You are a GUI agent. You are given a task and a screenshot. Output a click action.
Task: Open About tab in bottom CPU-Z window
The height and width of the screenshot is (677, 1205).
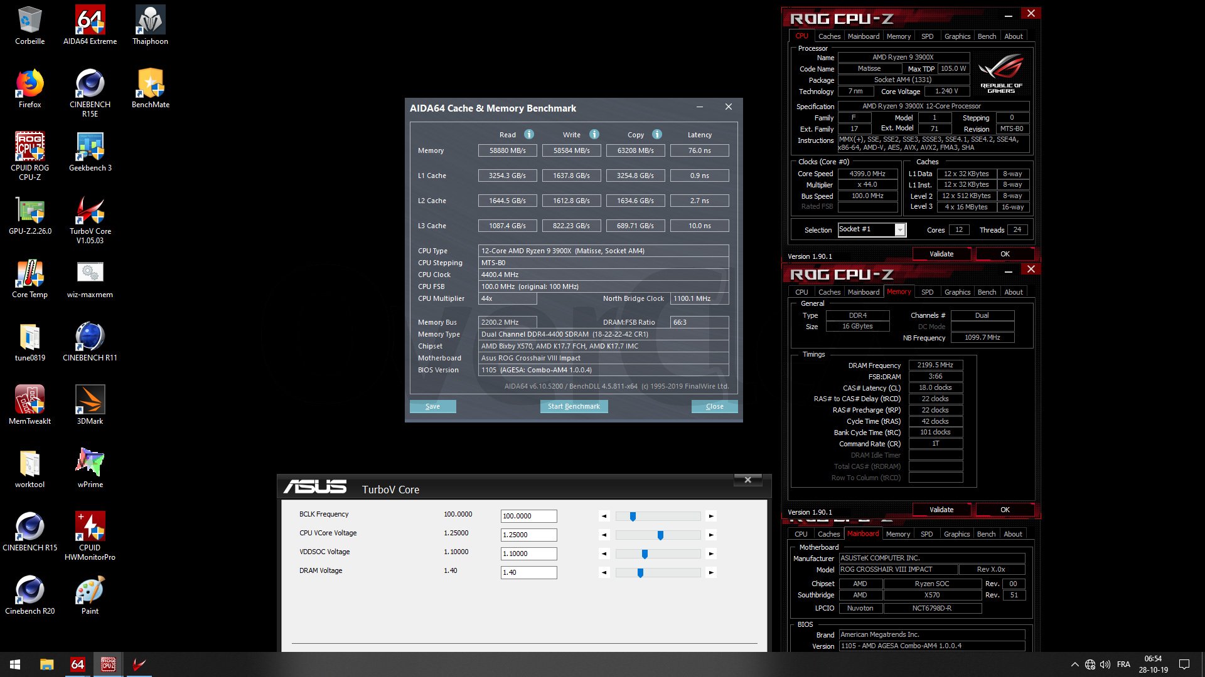coord(1013,534)
